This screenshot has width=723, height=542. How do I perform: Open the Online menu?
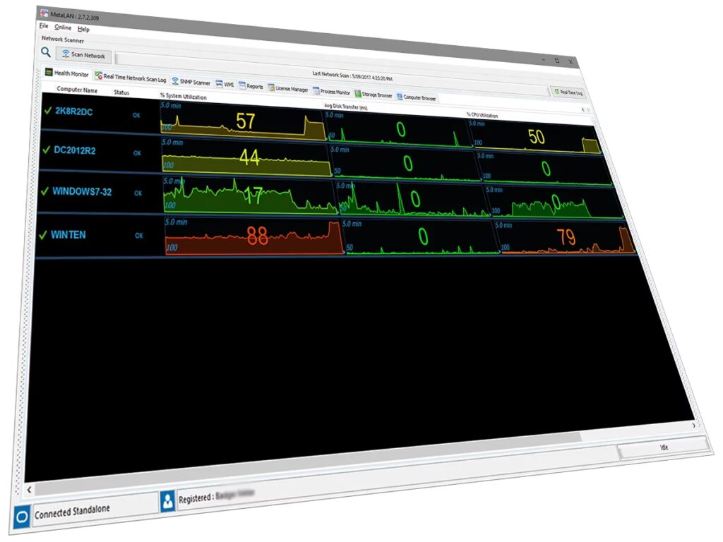pyautogui.click(x=63, y=28)
